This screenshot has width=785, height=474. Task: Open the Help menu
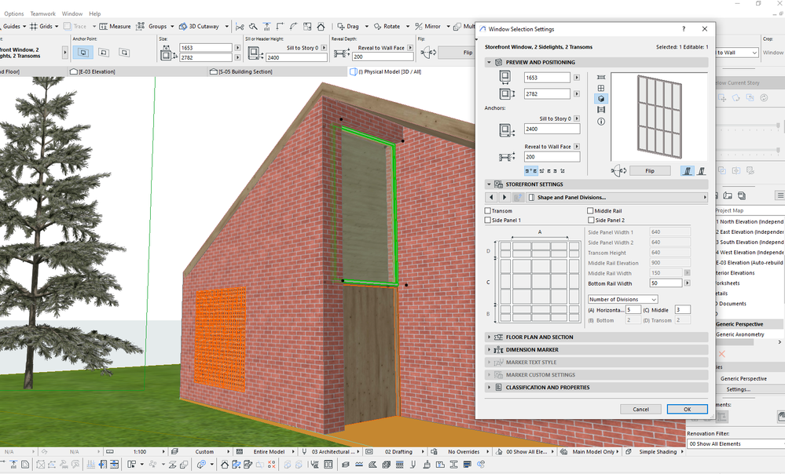[94, 13]
